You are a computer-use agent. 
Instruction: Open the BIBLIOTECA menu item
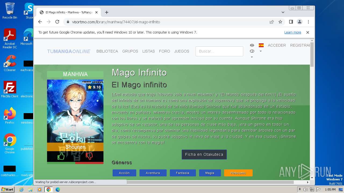click(x=107, y=51)
